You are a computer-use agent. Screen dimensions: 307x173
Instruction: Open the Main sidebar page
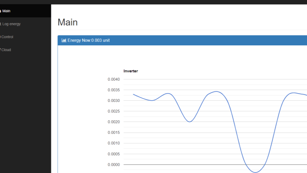[7, 11]
